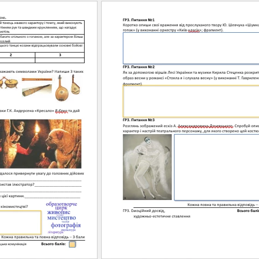Select the white Pierrot costume sketch image
The height and width of the screenshot is (259, 259).
(x=147, y=167)
